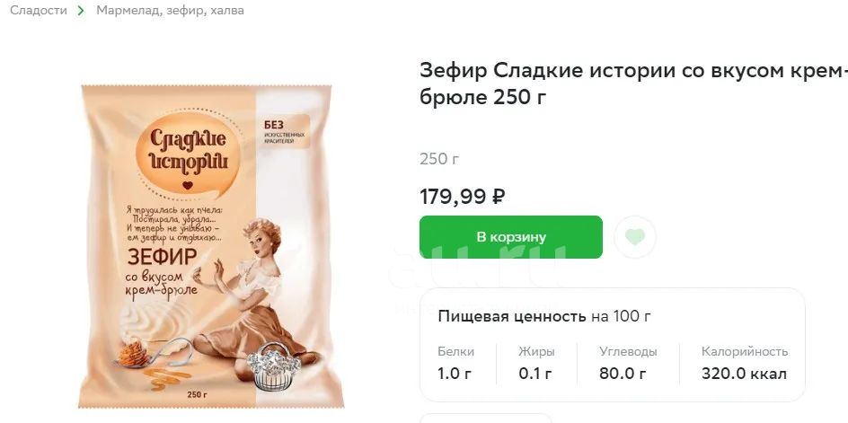Click the Сладкие истории logo on package
This screenshot has width=848, height=423.
[x=188, y=153]
